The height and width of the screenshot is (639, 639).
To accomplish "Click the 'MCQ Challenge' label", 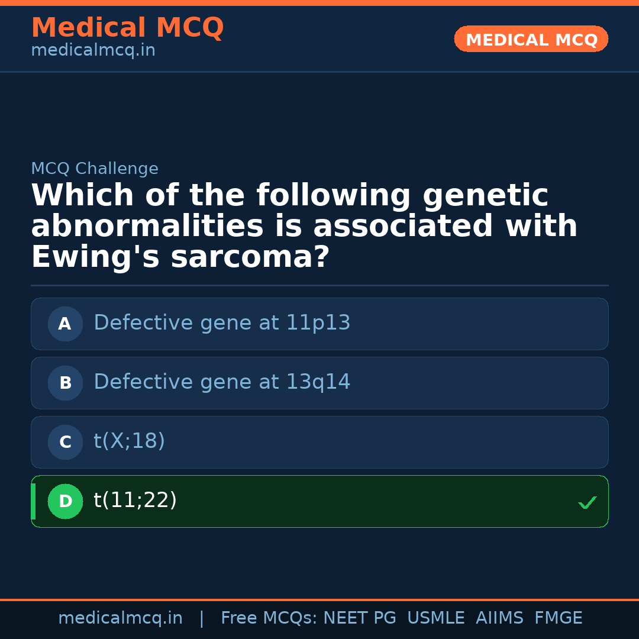I will pos(95,169).
